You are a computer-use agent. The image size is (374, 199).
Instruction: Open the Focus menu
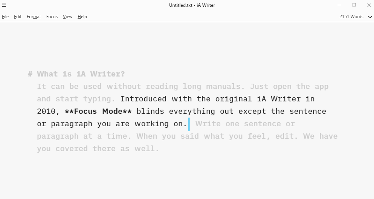[52, 17]
